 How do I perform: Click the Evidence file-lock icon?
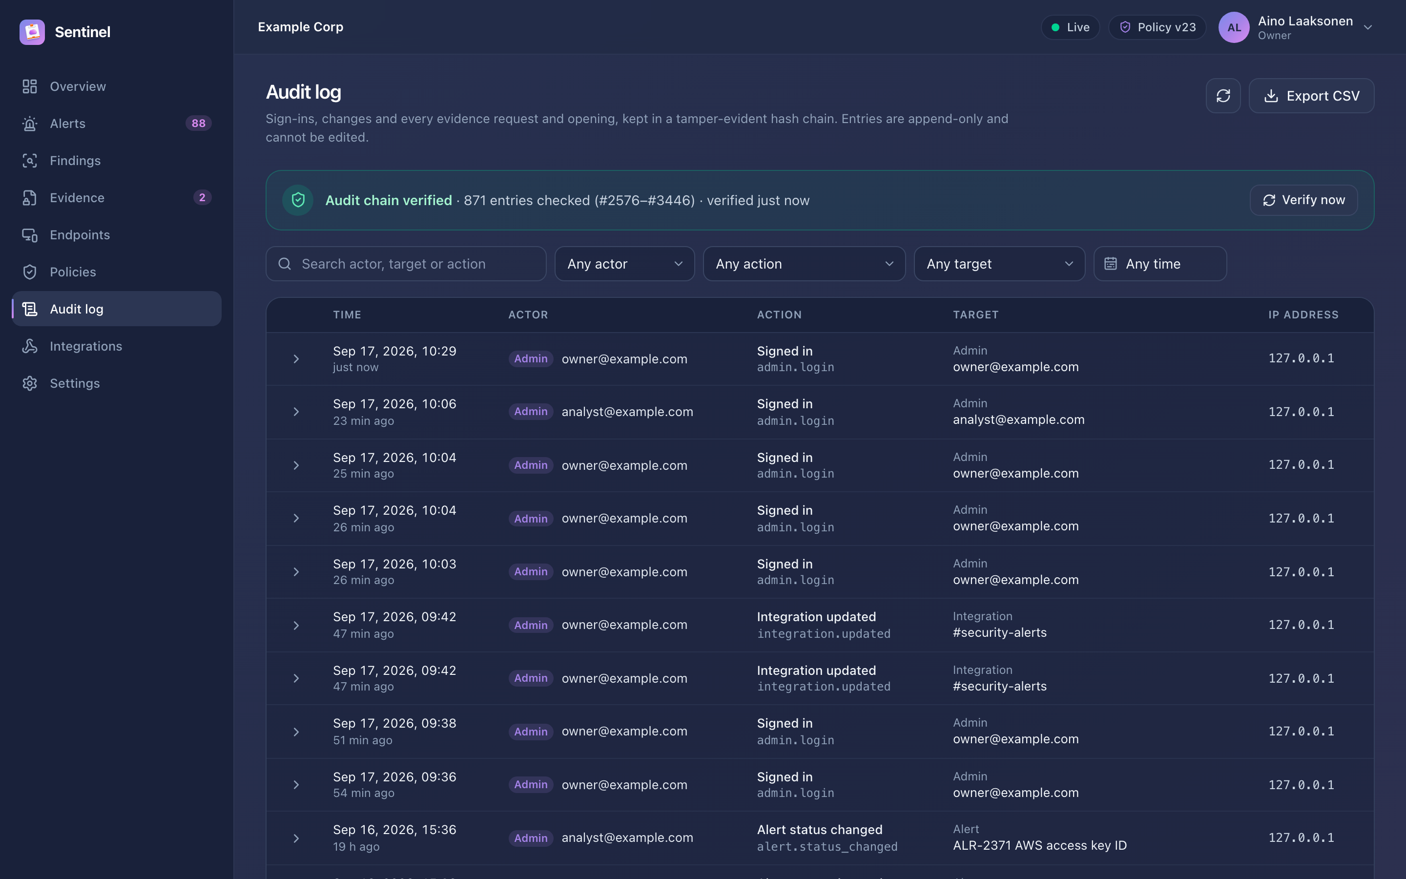click(x=30, y=198)
